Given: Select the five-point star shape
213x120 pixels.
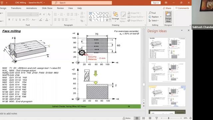Looking at the screenshot, I should [107, 20].
